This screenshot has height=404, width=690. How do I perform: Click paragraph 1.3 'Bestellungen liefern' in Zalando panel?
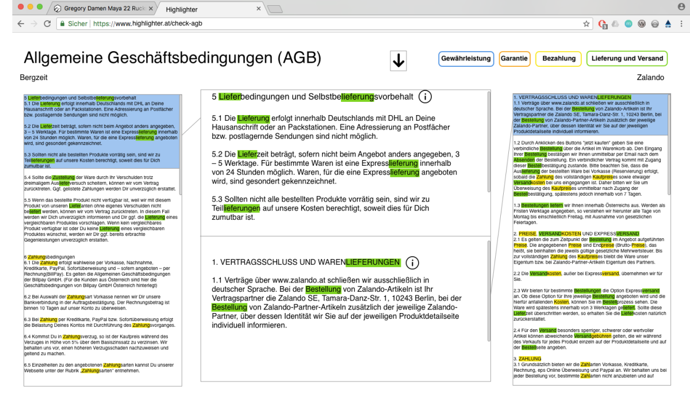pyautogui.click(x=589, y=214)
